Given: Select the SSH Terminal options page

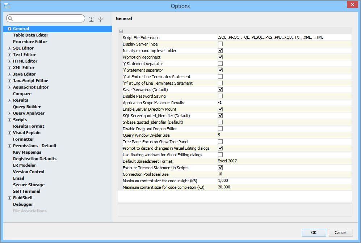Looking at the screenshot, I should [x=26, y=191].
